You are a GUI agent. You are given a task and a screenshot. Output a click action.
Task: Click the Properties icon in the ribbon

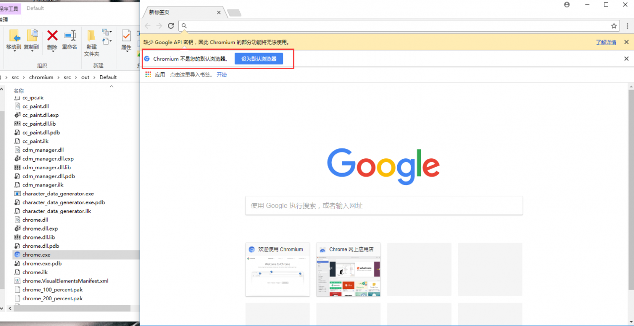coord(126,36)
